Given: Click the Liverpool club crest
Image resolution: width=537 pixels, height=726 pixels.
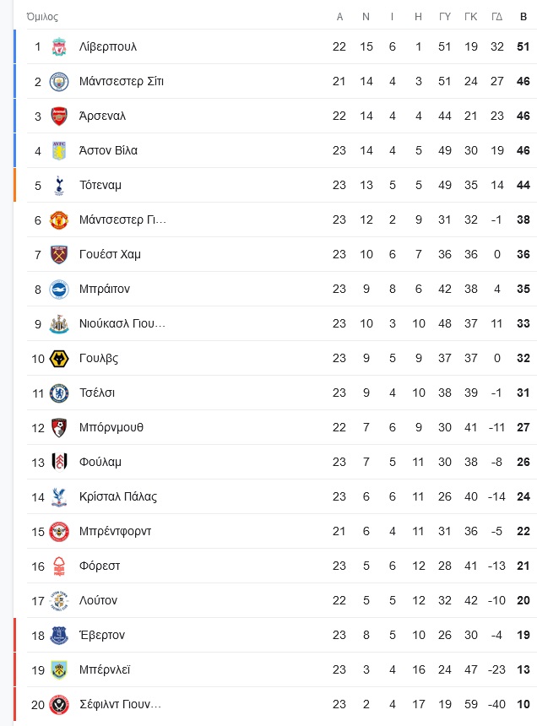Looking at the screenshot, I should tap(59, 46).
